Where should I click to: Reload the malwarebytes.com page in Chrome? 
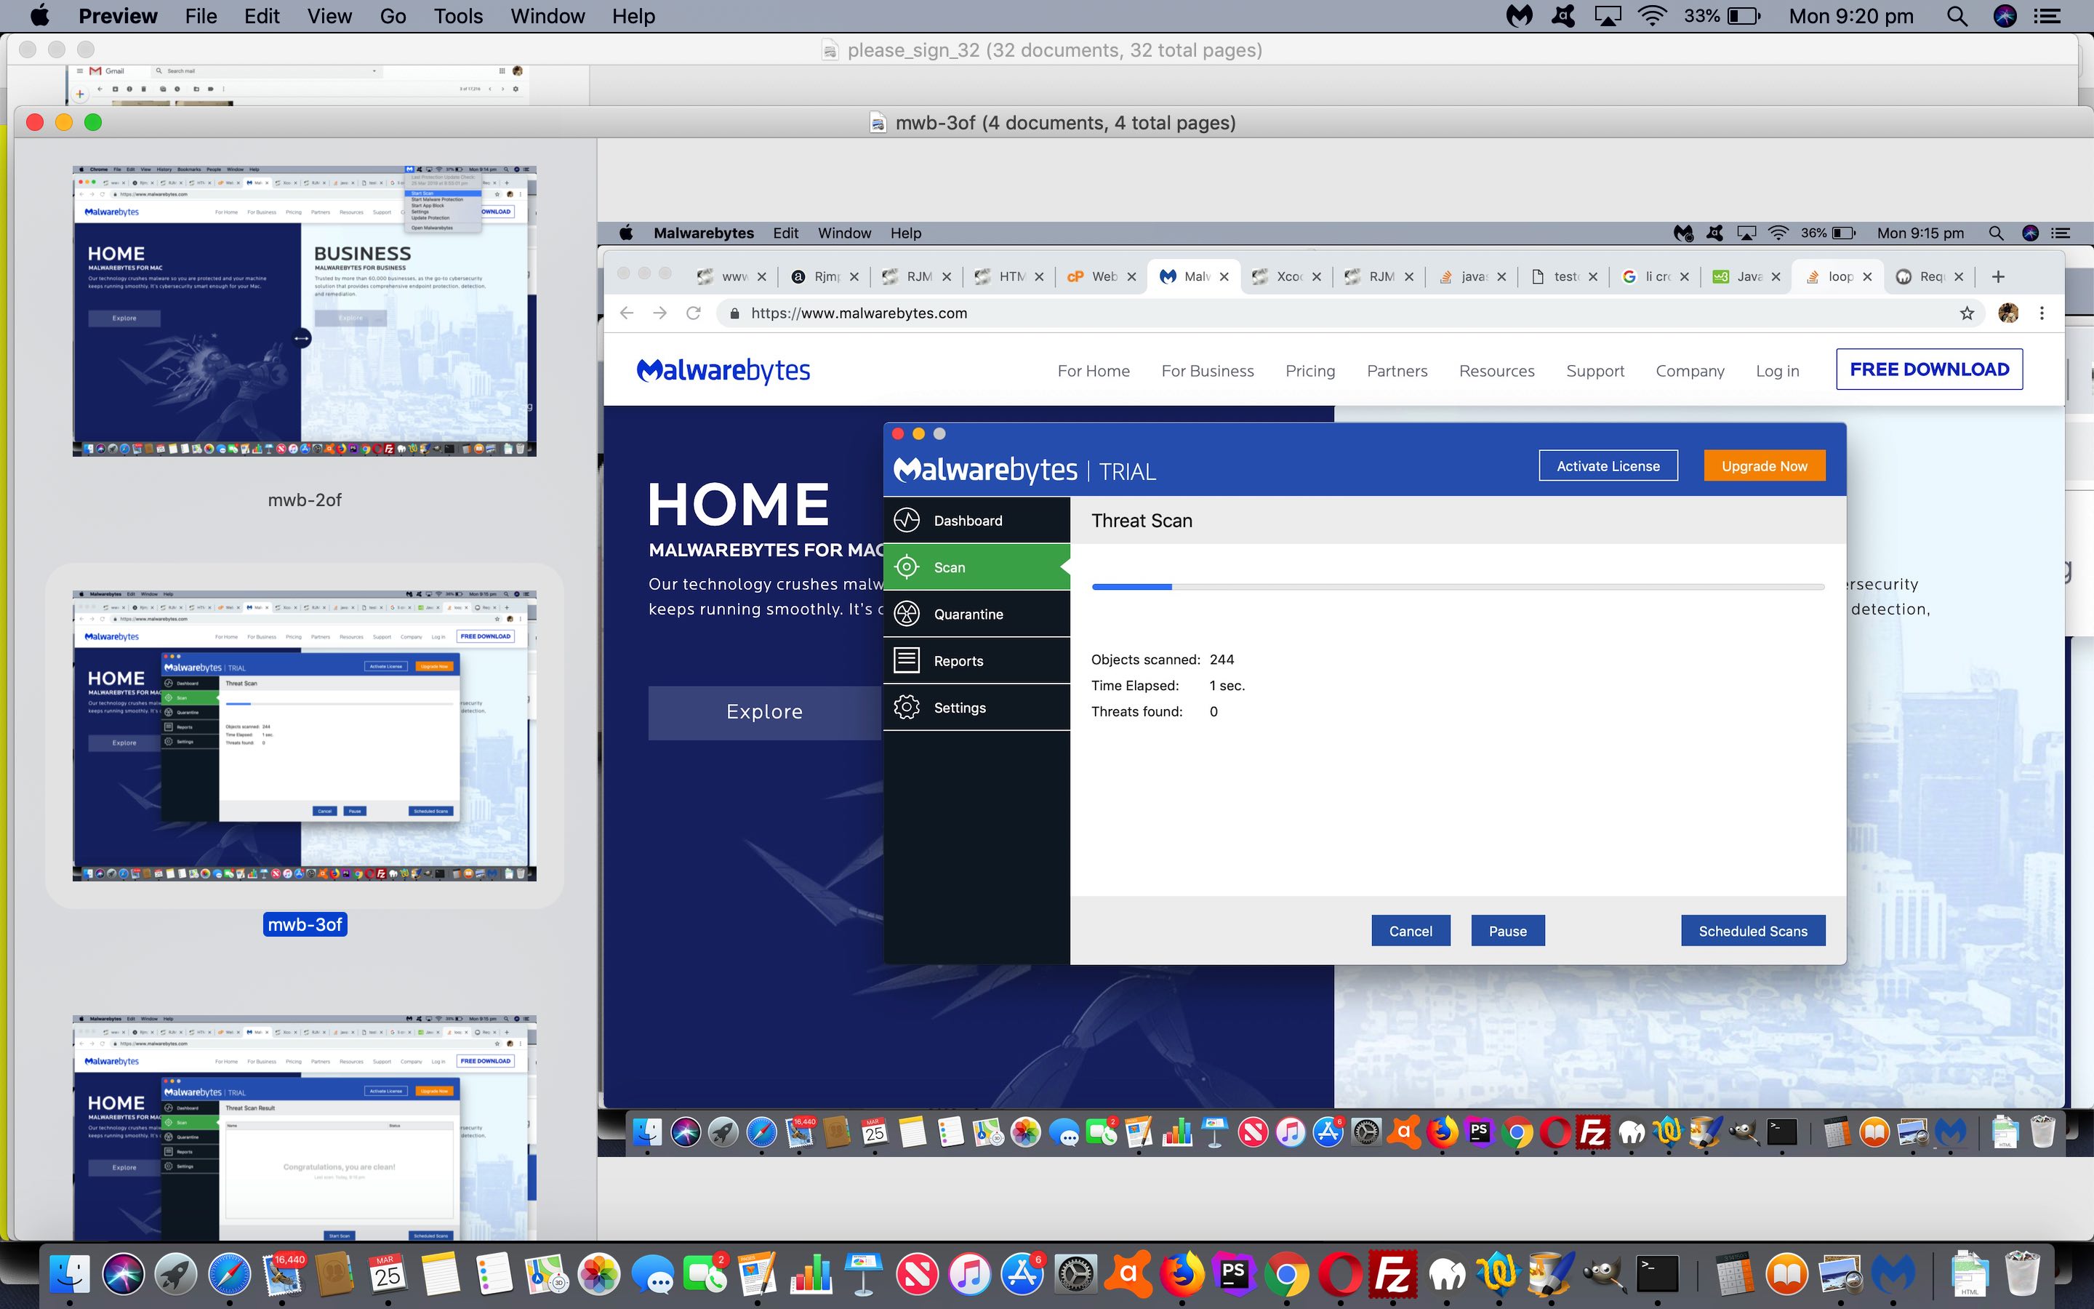pyautogui.click(x=693, y=313)
